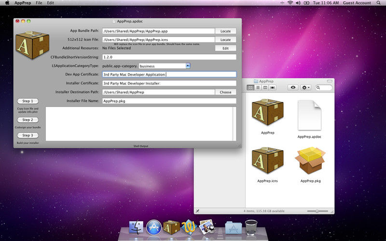Open the AppPrep application menu
The height and width of the screenshot is (241, 386).
(23, 3)
